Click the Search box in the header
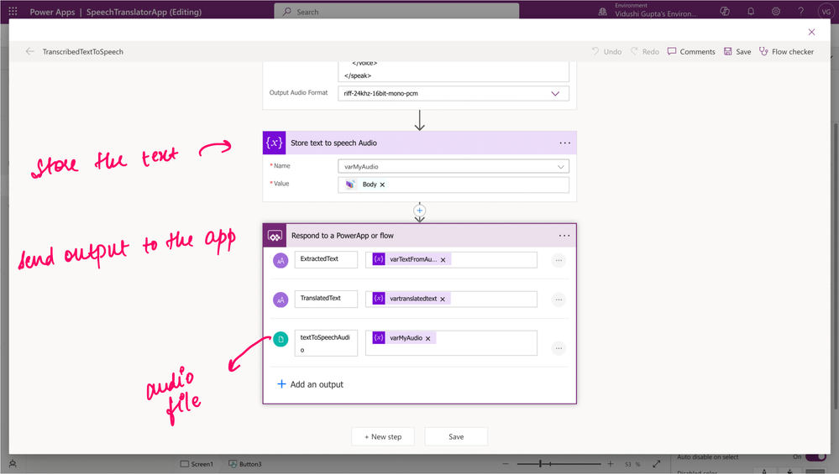The height and width of the screenshot is (474, 839). click(x=396, y=11)
